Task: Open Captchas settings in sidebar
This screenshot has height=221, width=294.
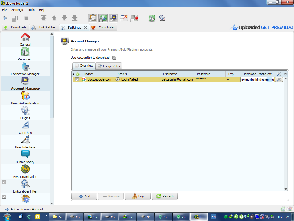Action: pyautogui.click(x=25, y=127)
